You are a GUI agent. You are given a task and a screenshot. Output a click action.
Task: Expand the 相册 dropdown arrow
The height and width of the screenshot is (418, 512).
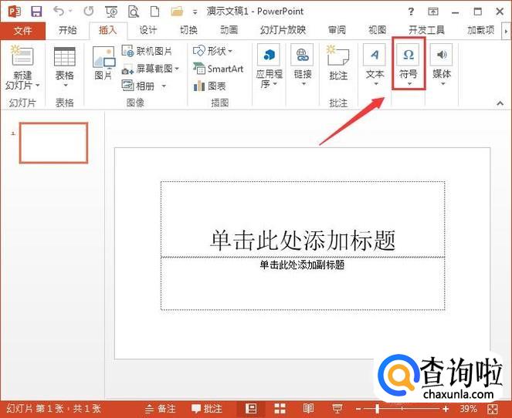click(164, 86)
